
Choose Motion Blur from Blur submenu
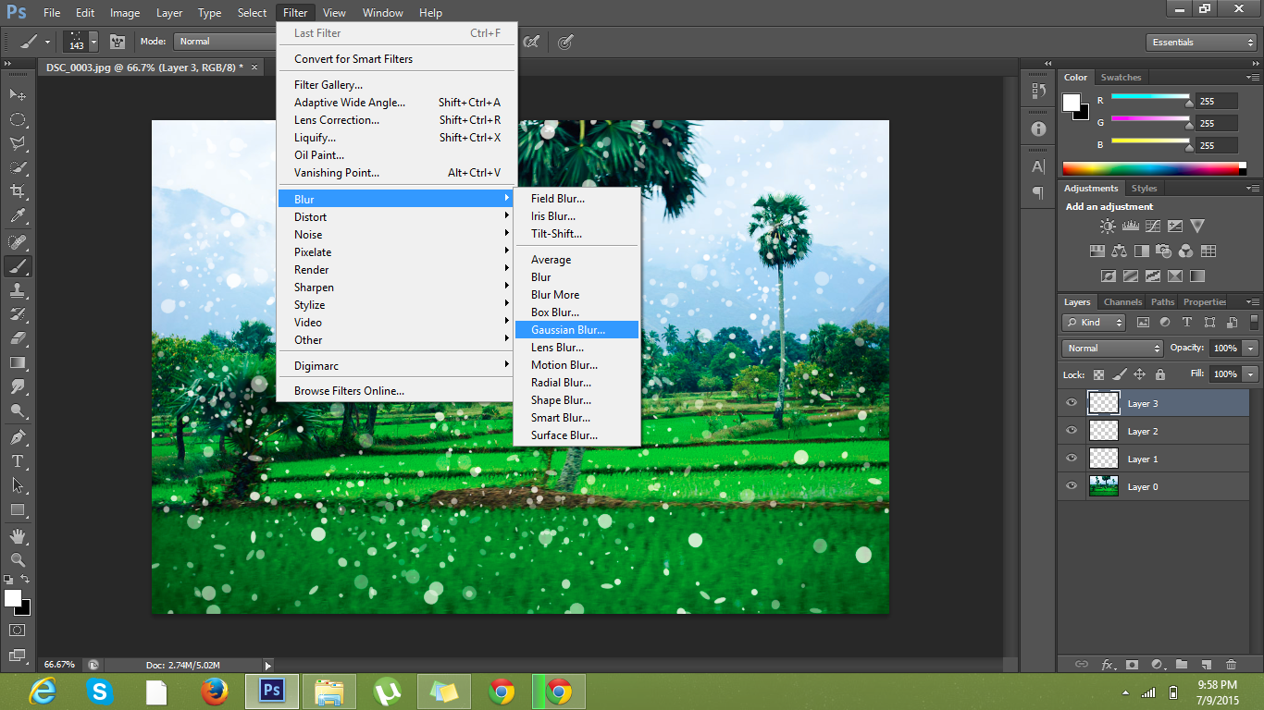coord(576,365)
